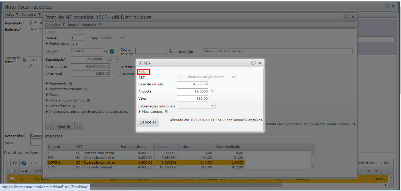
Task: Click next item button right of Fechar
Action: coord(79,126)
